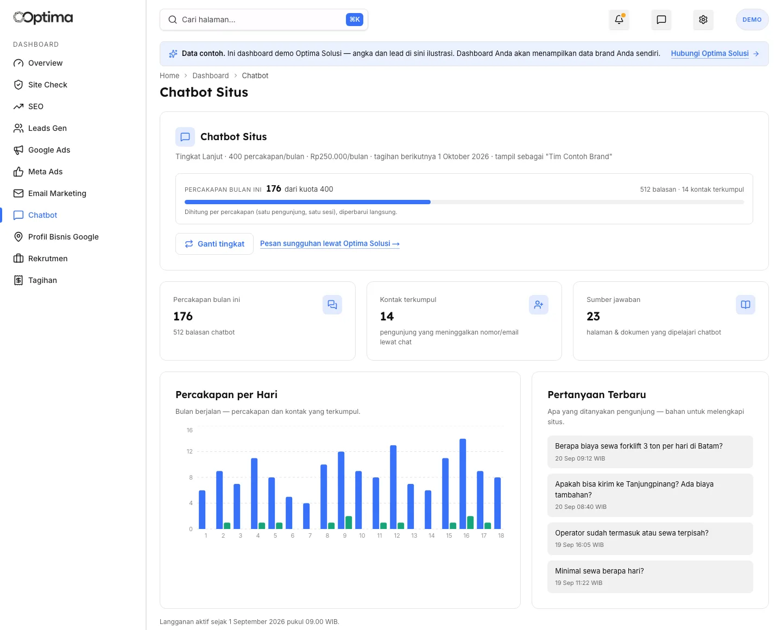The width and height of the screenshot is (782, 630).
Task: Click Home breadcrumb
Action: 169,75
